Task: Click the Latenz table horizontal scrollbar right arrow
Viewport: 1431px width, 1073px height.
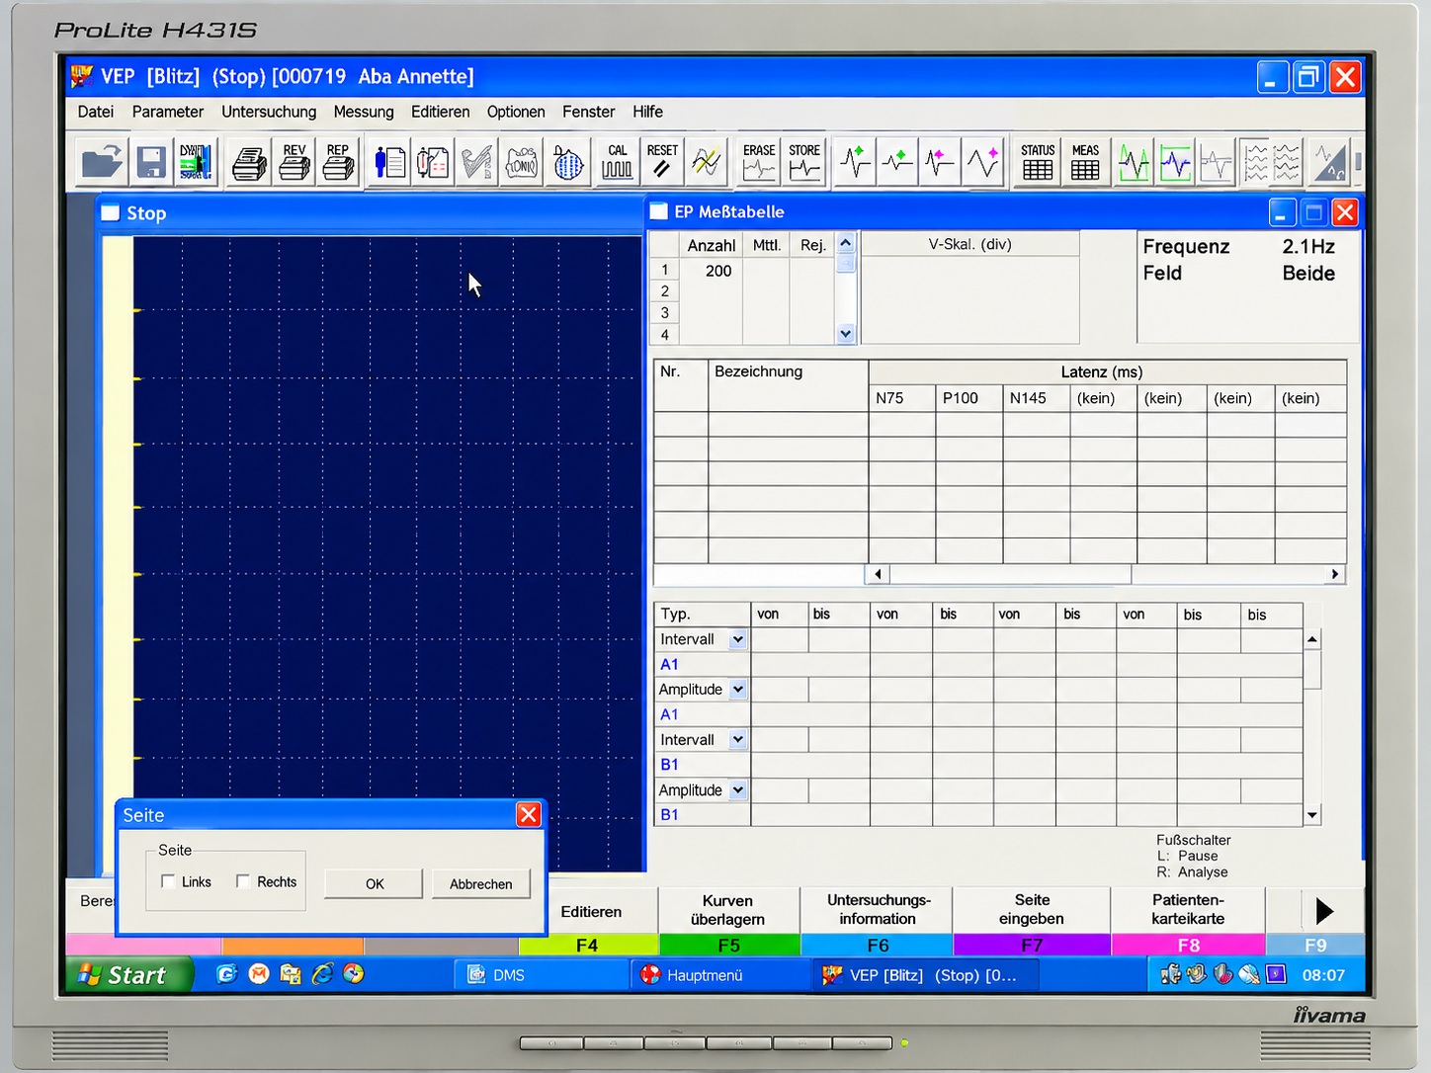Action: (1335, 574)
